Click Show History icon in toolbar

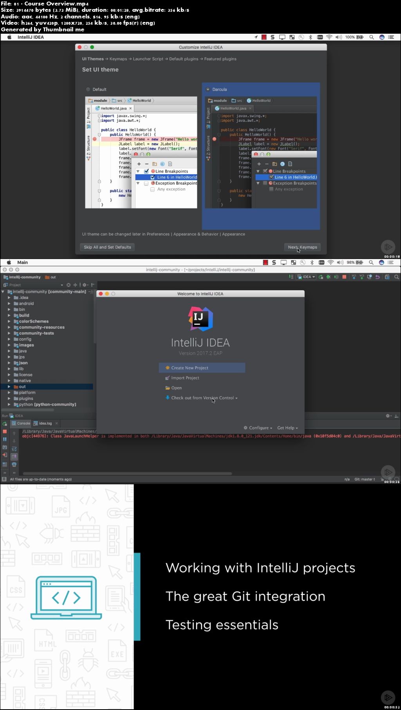(x=370, y=277)
